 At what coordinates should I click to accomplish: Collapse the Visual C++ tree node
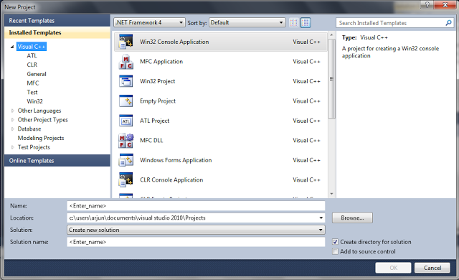(12, 47)
